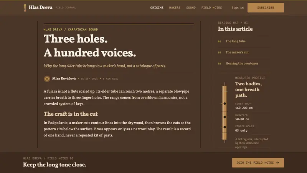
Task: Click the '8 MIN READ' label
Action: (x=111, y=79)
